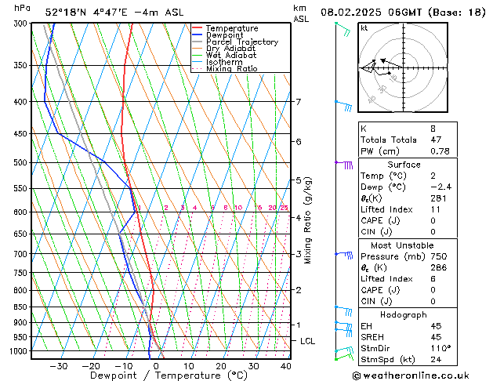Click the Most Unstable 'CIN (J)' label
The height and width of the screenshot is (381, 493).
[x=376, y=301]
